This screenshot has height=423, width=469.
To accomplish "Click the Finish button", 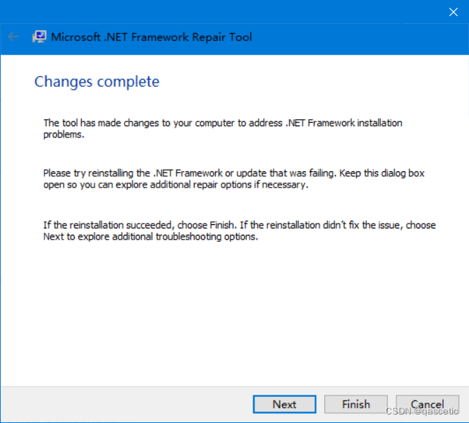I will point(356,404).
